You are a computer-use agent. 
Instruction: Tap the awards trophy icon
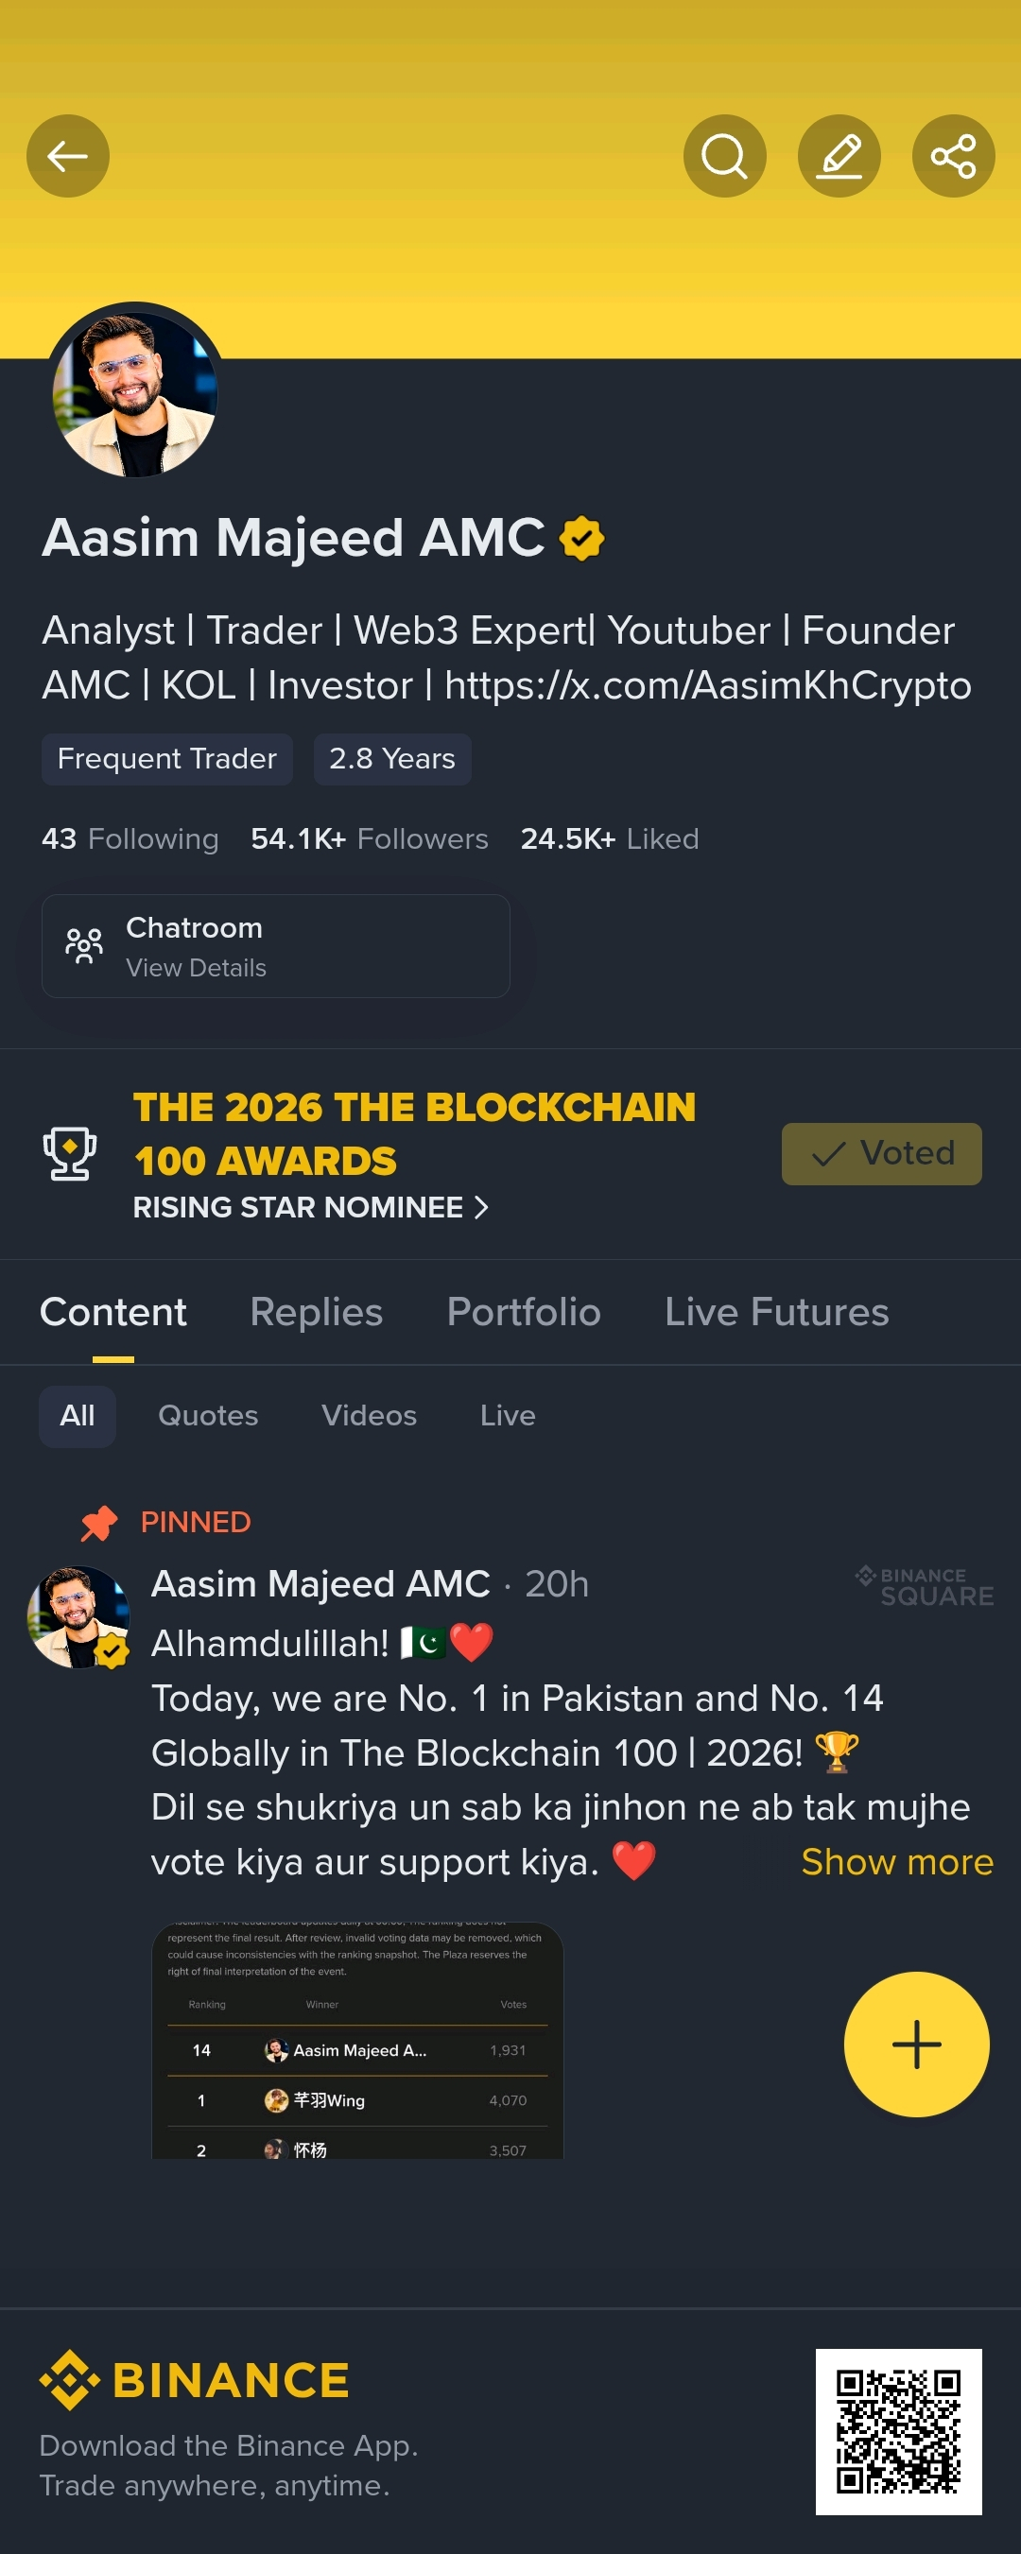69,1154
